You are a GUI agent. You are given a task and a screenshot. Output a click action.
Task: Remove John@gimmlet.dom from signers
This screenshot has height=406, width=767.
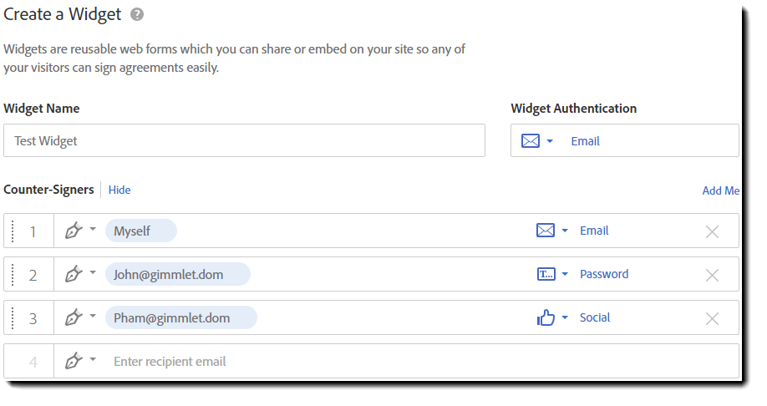(x=712, y=275)
